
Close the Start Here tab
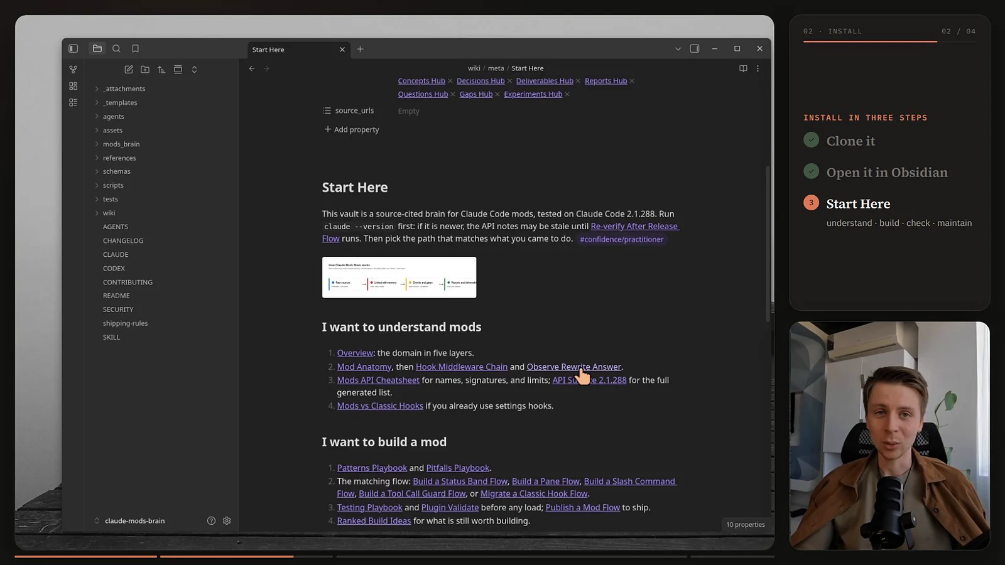point(342,50)
